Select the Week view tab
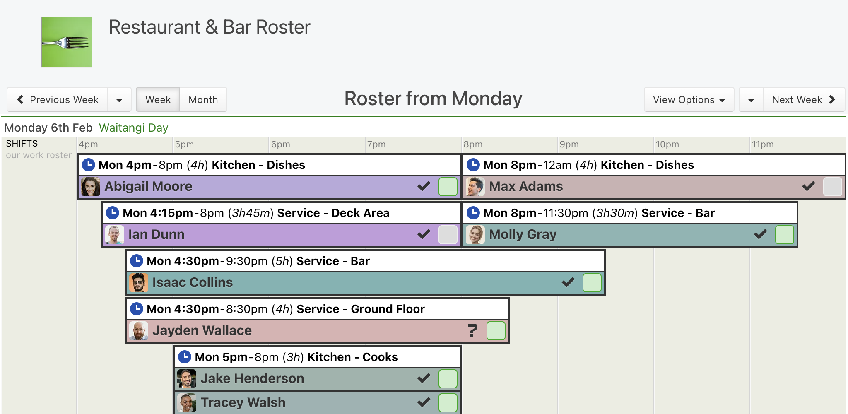This screenshot has height=414, width=848. [158, 100]
